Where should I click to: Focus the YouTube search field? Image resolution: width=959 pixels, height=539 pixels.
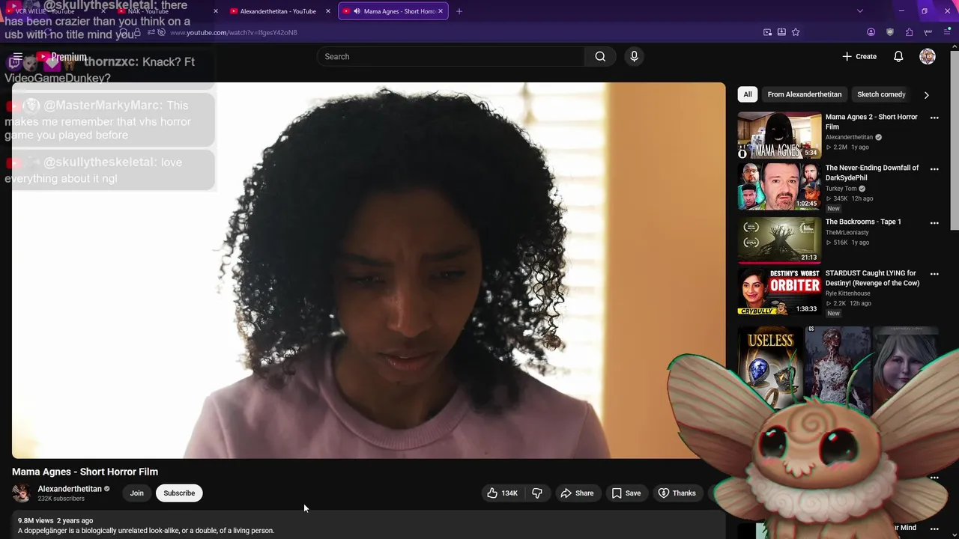(451, 56)
